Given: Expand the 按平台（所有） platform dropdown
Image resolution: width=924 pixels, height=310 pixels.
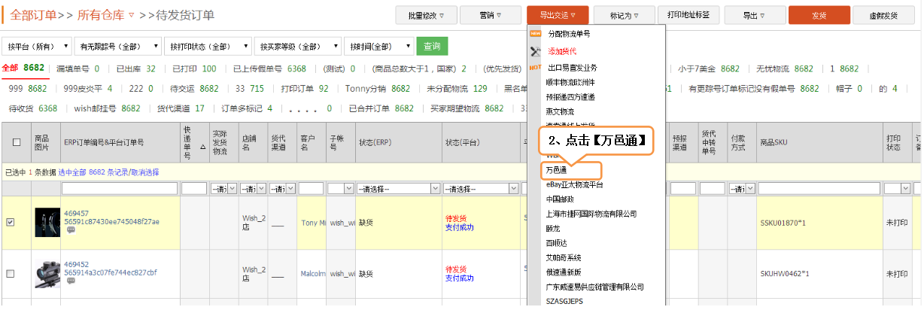Looking at the screenshot, I should click(x=36, y=47).
